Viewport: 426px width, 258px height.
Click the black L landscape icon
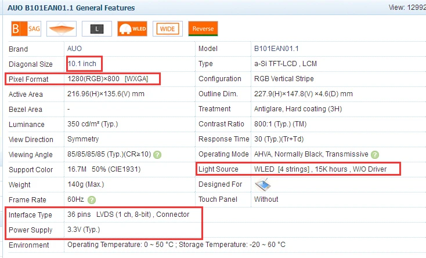(x=97, y=28)
